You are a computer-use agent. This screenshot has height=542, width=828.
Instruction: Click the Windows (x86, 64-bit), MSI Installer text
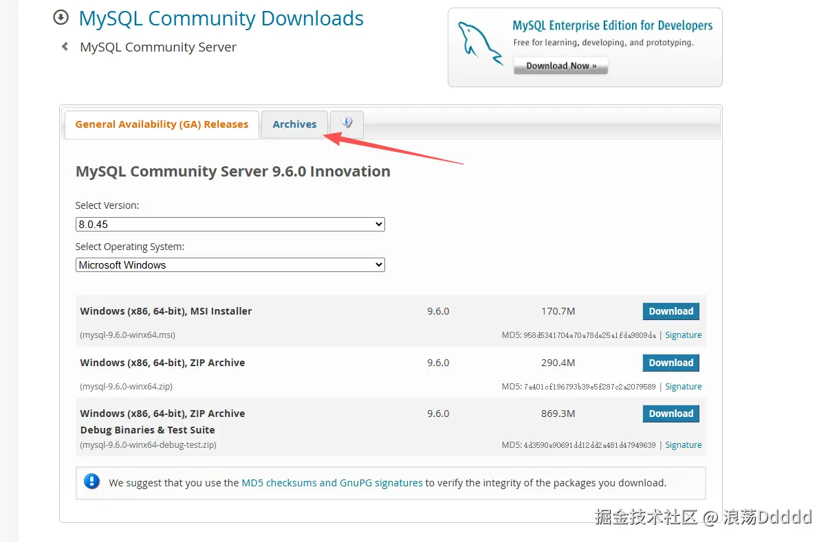pyautogui.click(x=166, y=311)
